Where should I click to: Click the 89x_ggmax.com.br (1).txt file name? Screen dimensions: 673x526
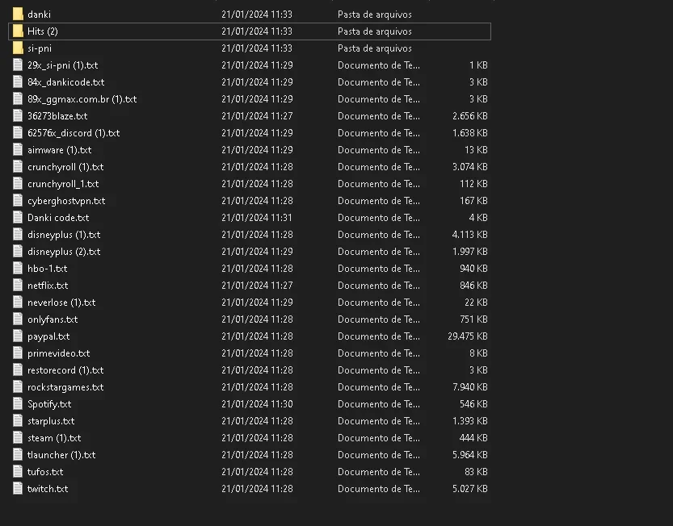(x=82, y=99)
